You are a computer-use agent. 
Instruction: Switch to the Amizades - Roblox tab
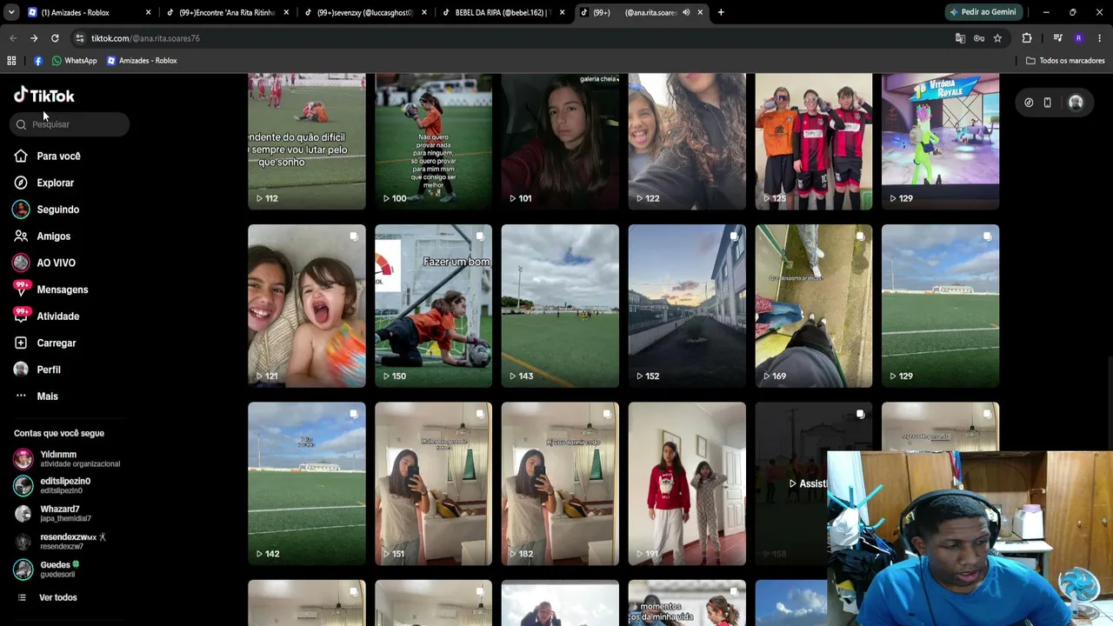(x=87, y=12)
